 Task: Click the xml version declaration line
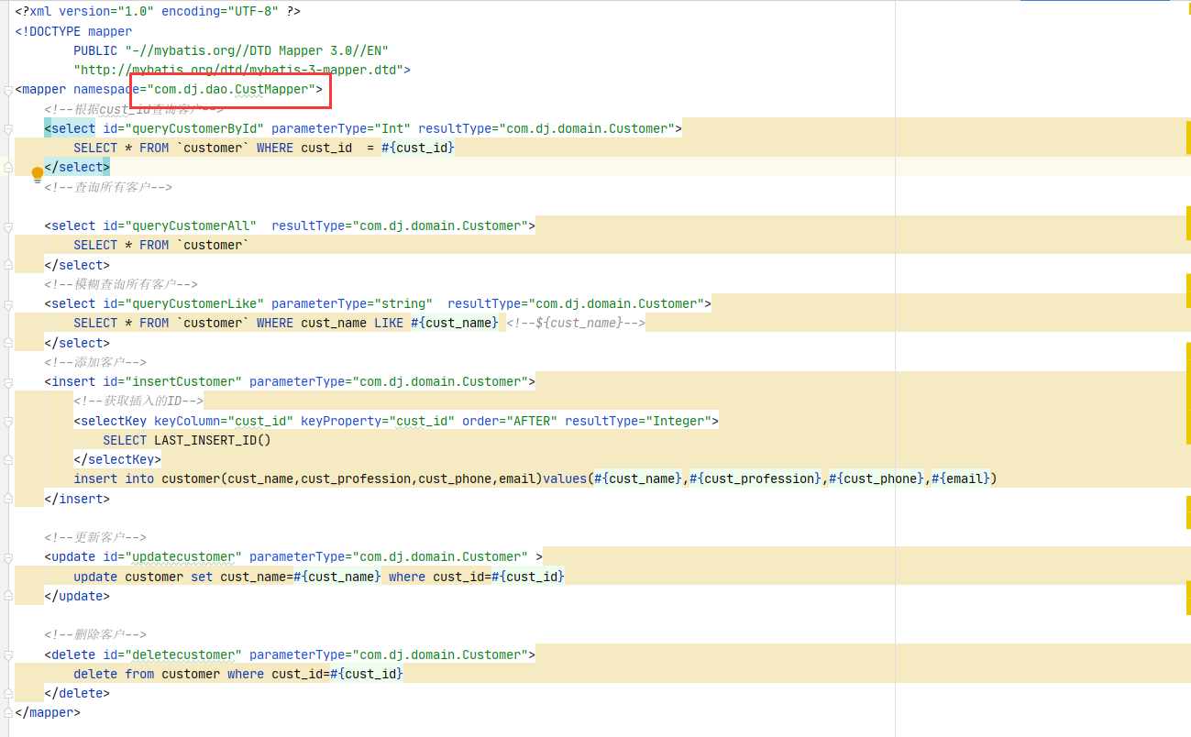click(x=158, y=12)
